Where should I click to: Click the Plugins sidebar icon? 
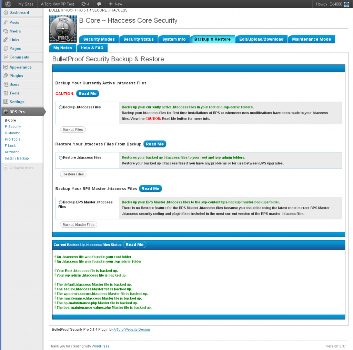pyautogui.click(x=5, y=76)
